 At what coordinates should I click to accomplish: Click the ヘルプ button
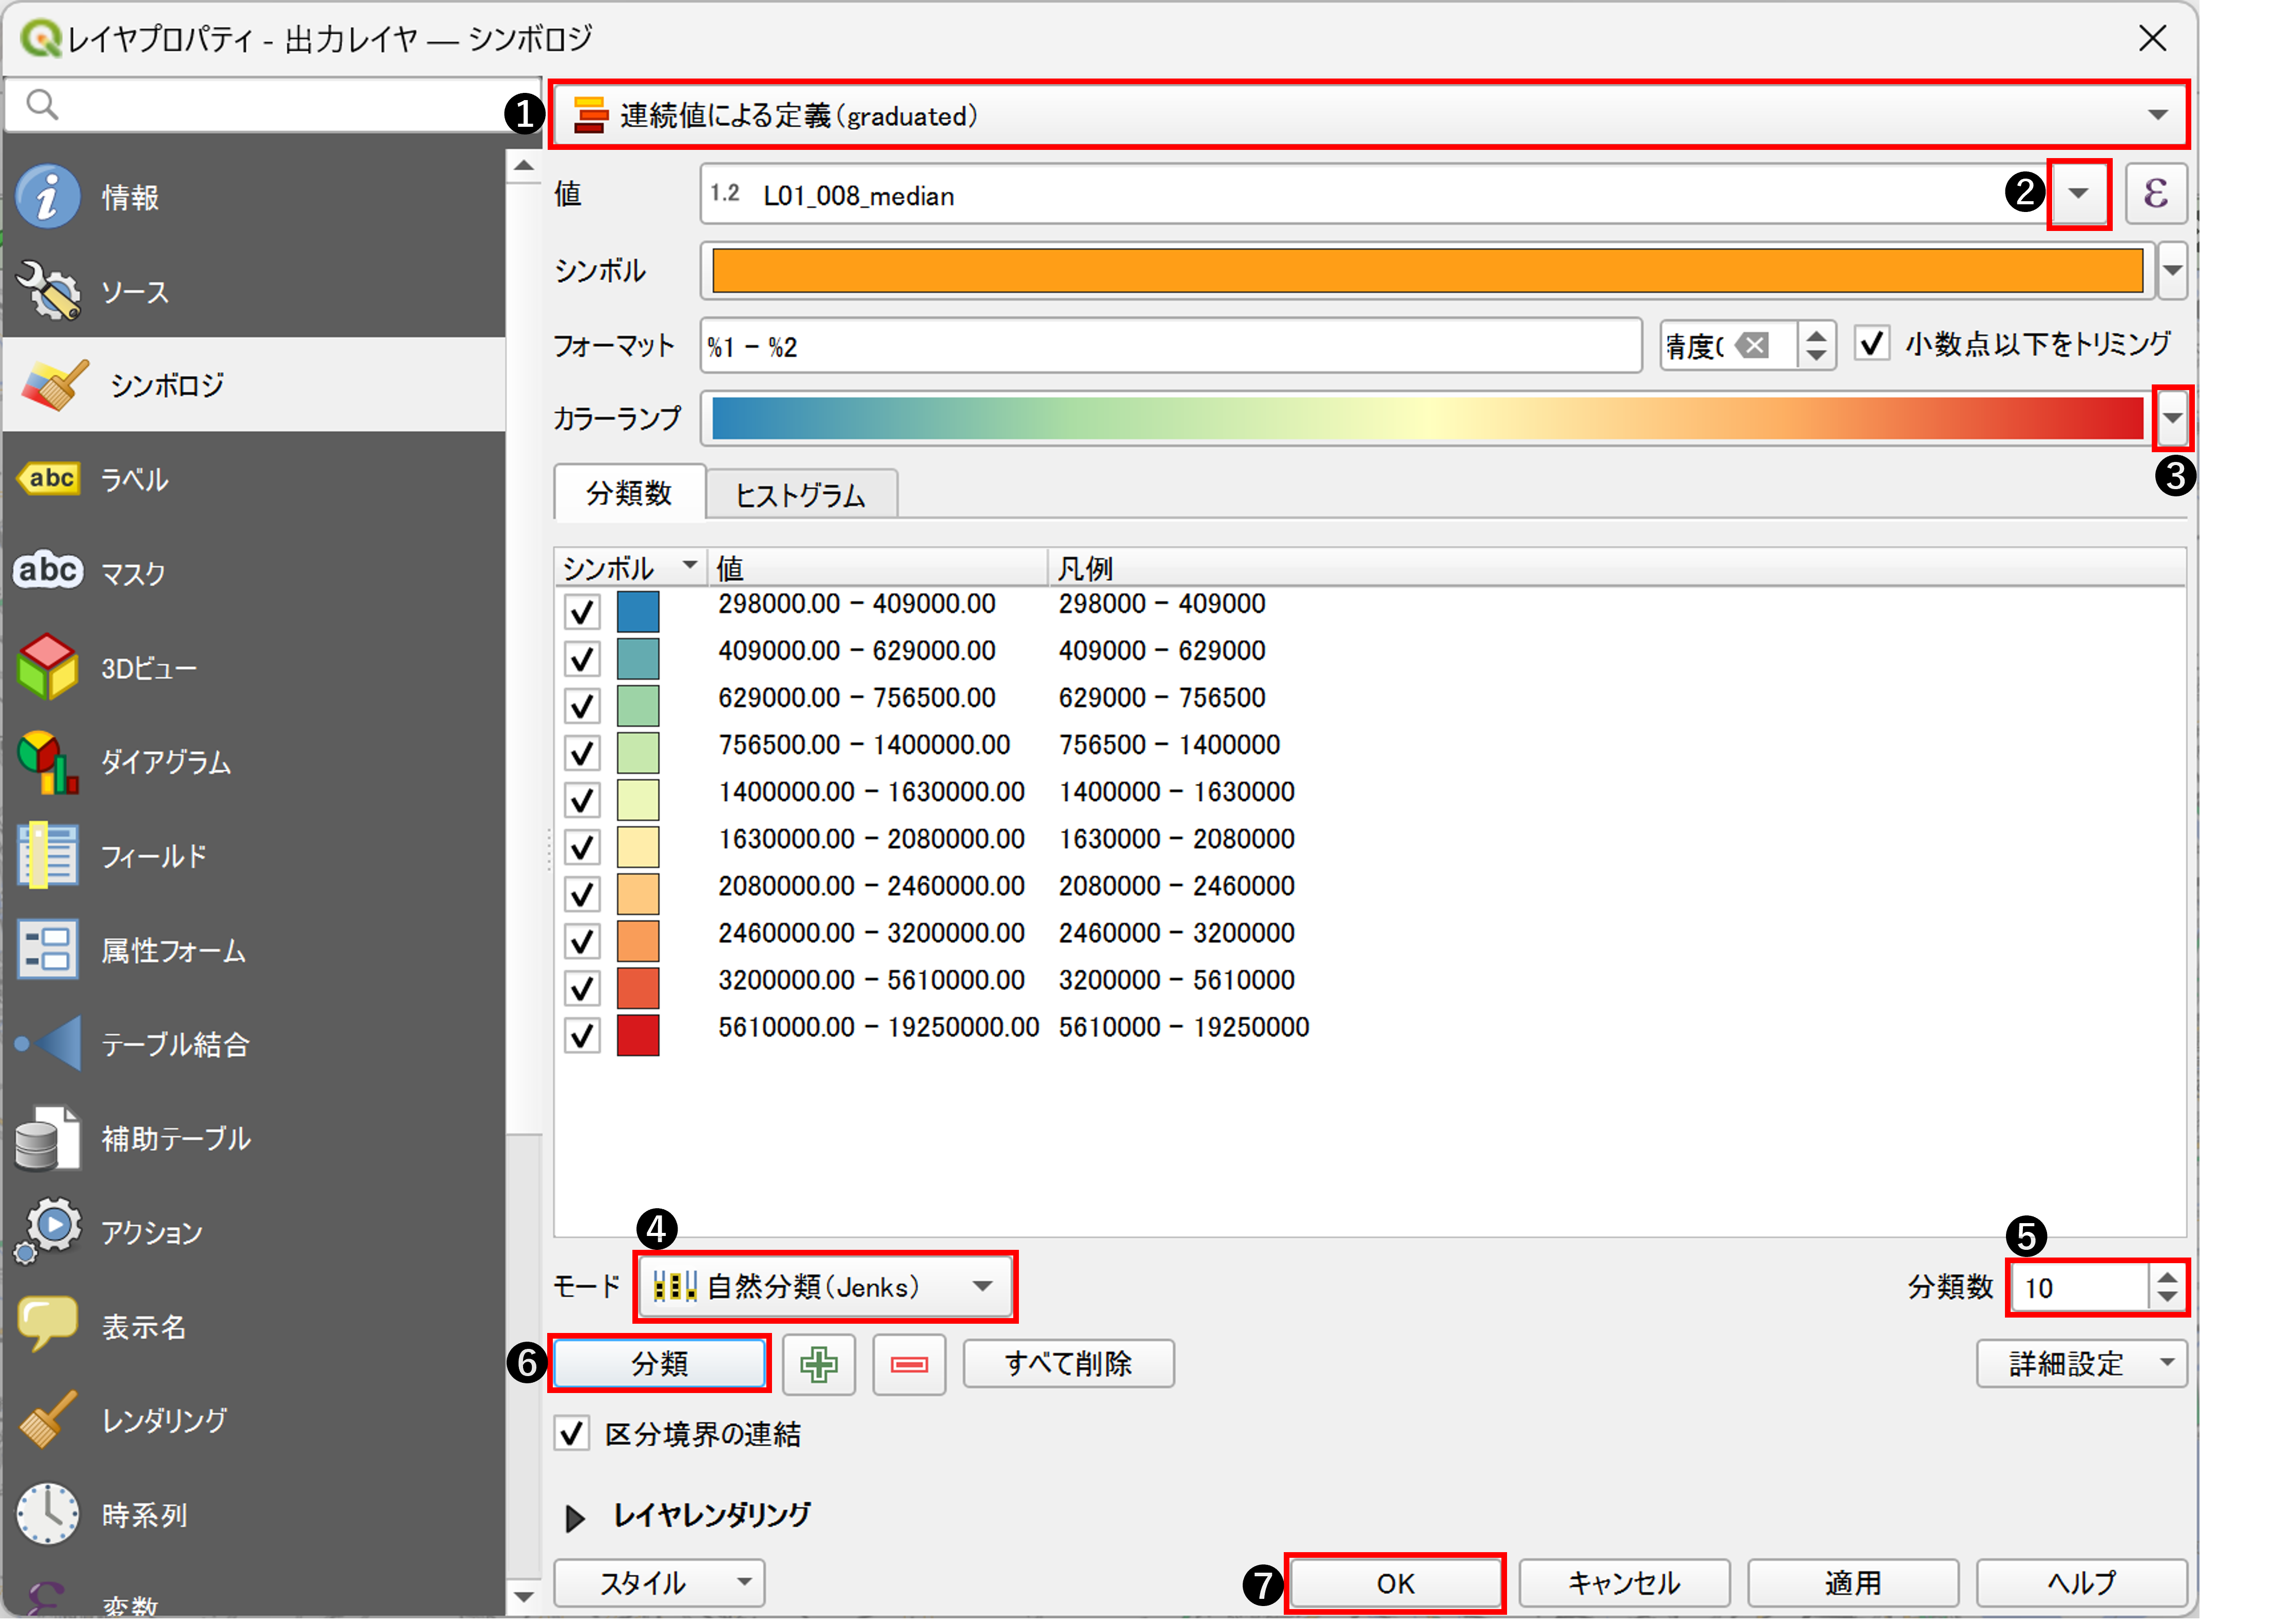[x=2081, y=1582]
